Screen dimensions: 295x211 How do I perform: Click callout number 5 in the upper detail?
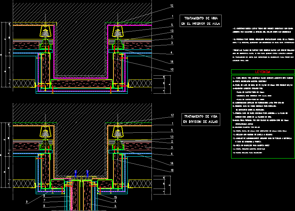[x=172, y=25]
